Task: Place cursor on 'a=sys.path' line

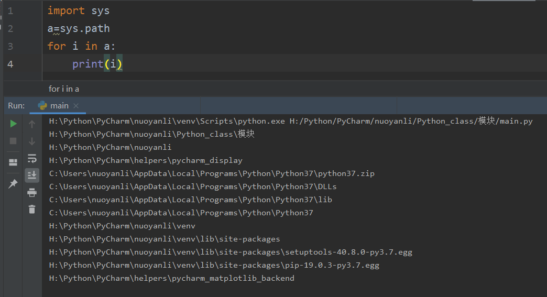Action: (x=79, y=29)
